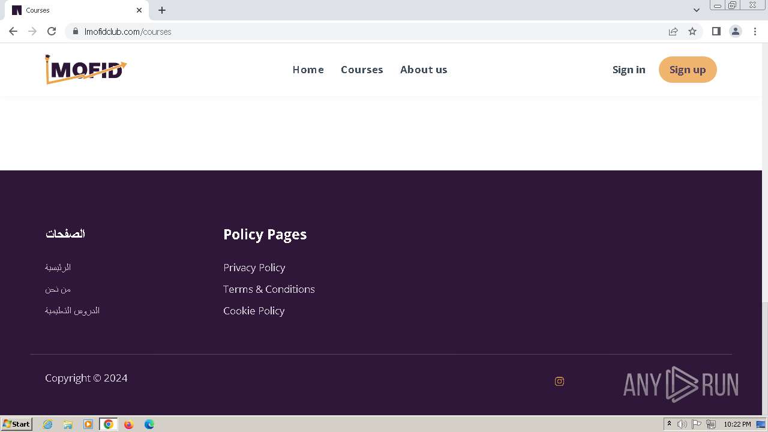Go to Home in navigation
This screenshot has height=432, width=768.
pos(308,70)
